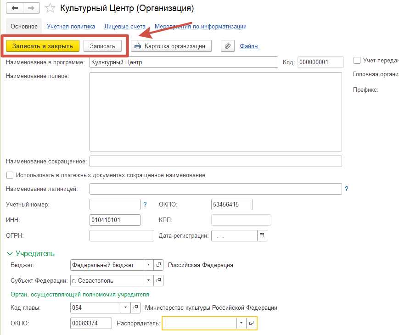Switch to the Основное tab
The width and height of the screenshot is (399, 335).
[24, 27]
